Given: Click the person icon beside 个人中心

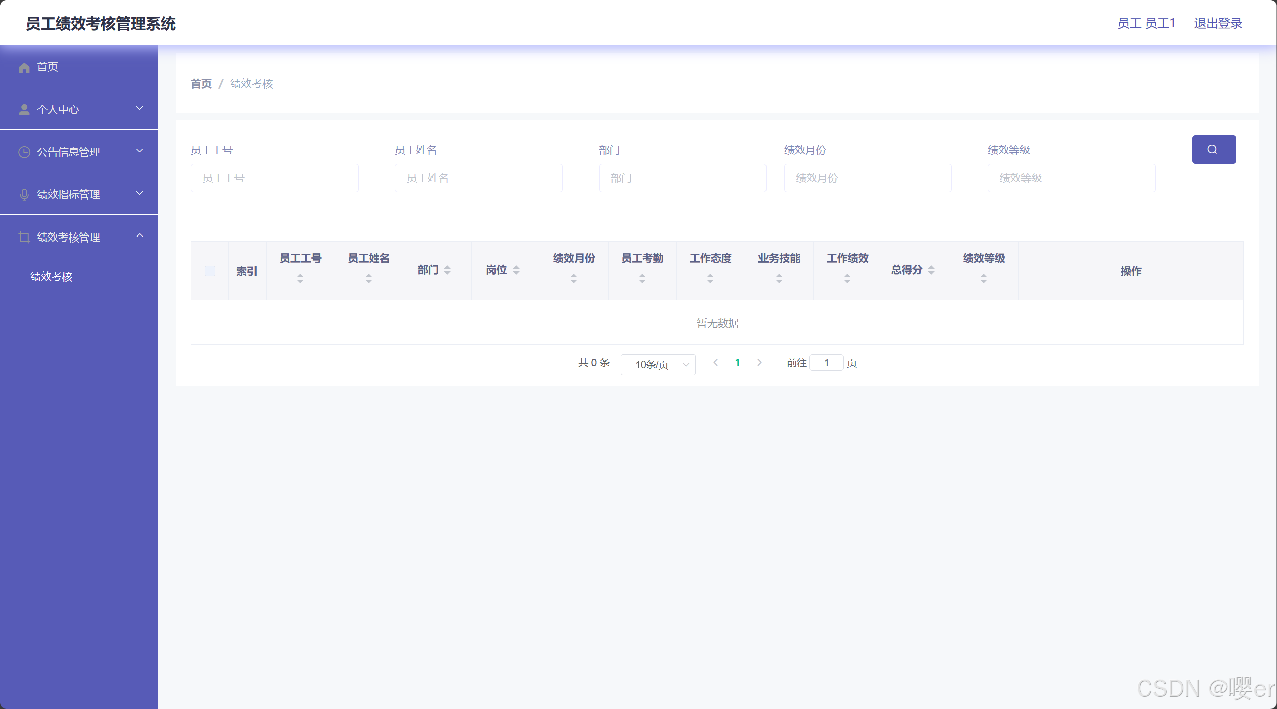Looking at the screenshot, I should [24, 110].
